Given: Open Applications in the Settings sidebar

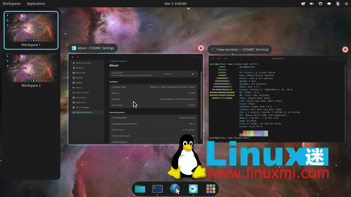Looking at the screenshot, I should 86,102.
